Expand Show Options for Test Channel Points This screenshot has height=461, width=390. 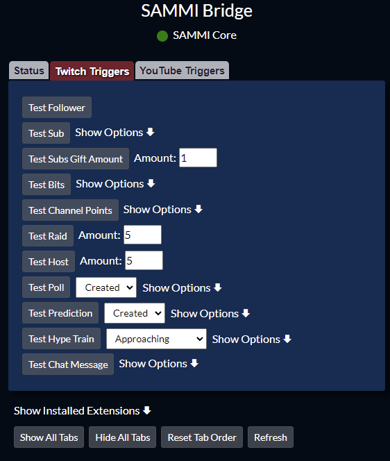(163, 210)
